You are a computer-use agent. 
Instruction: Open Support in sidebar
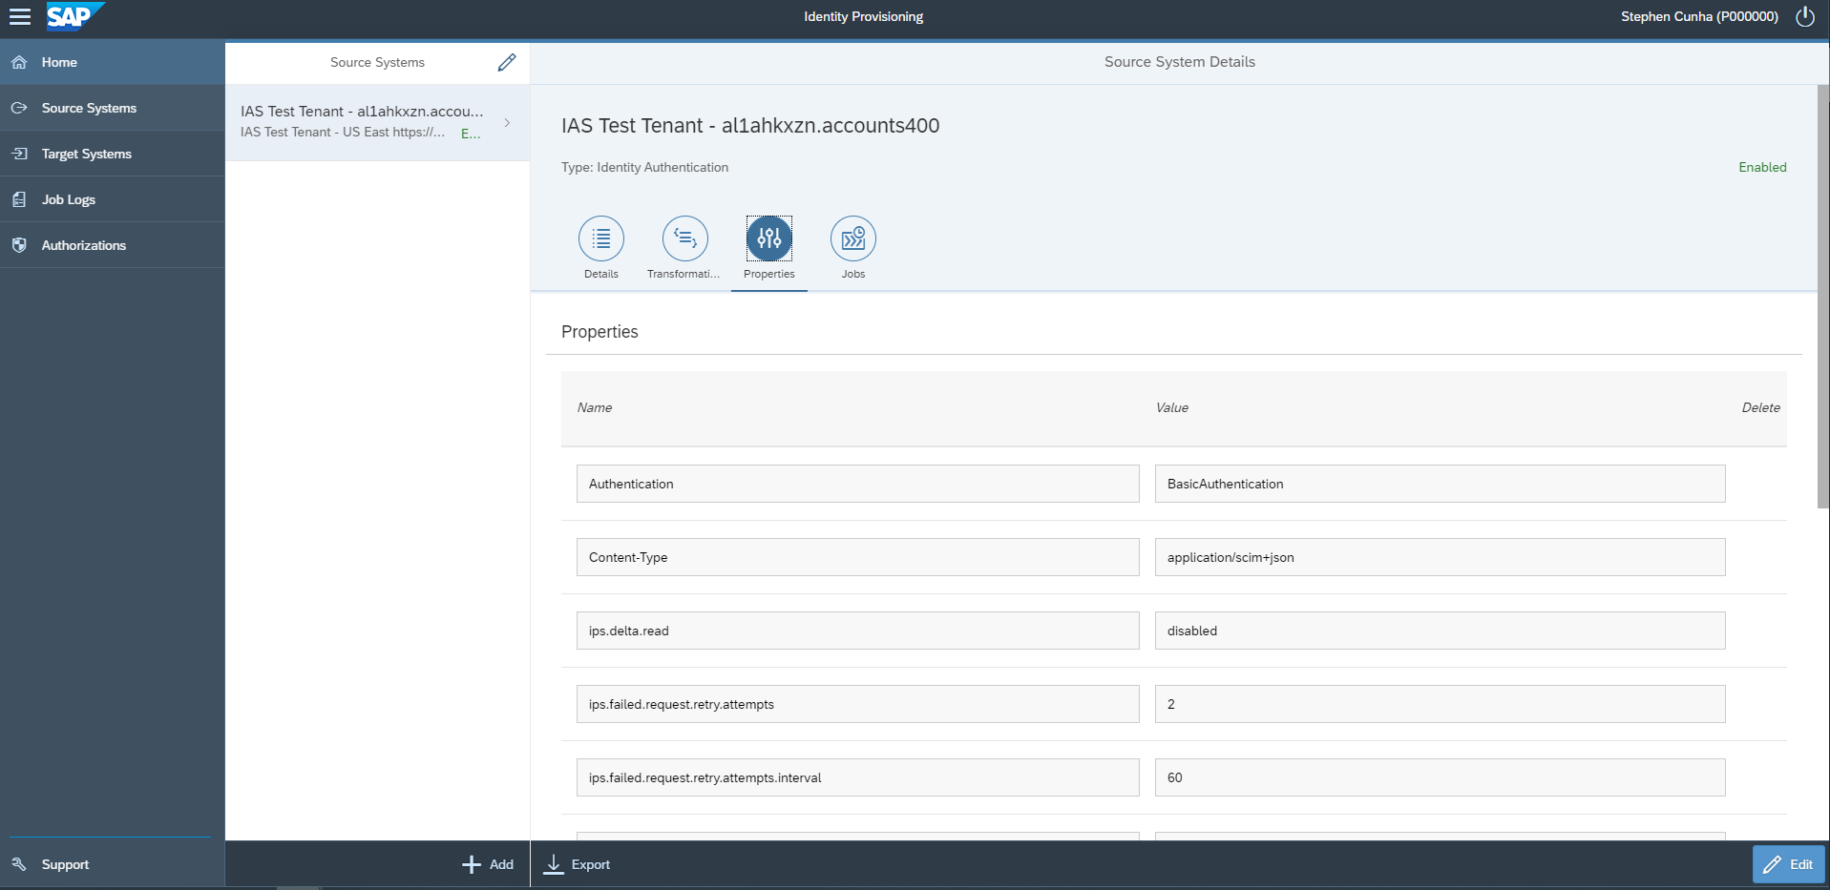(113, 864)
